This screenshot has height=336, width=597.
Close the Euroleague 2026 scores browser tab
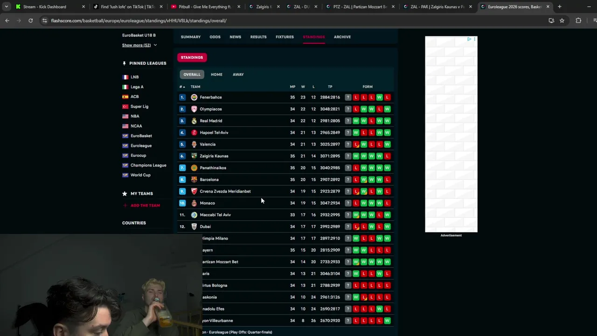[x=548, y=7]
